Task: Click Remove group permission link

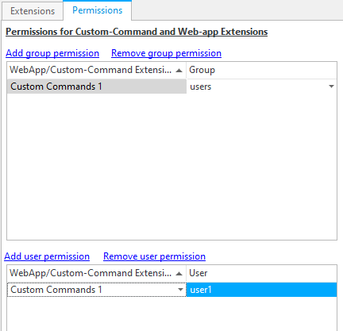Action: click(x=166, y=53)
